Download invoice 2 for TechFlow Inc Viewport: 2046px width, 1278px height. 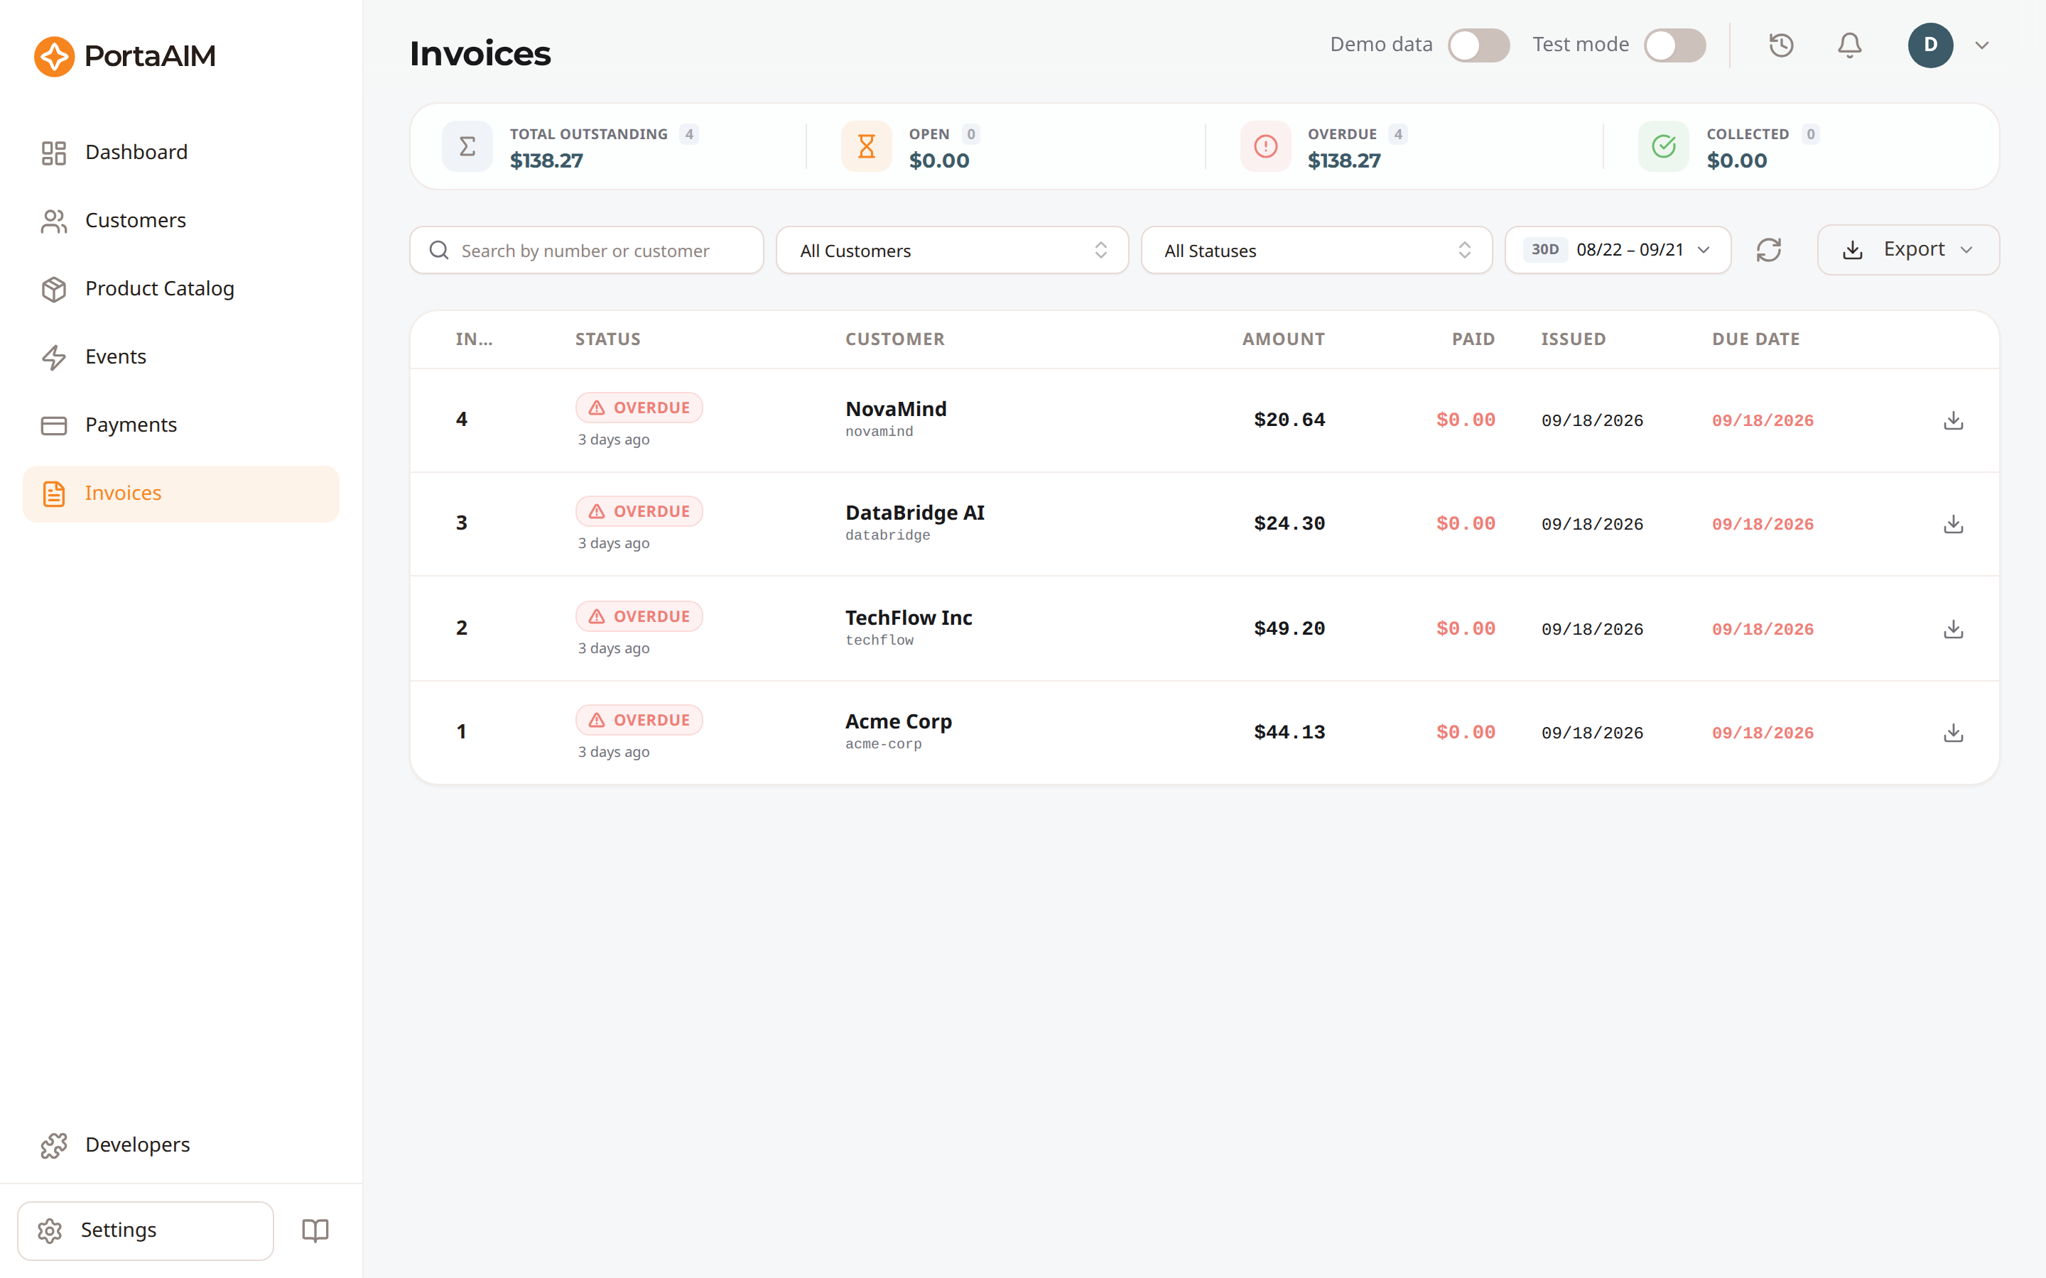1953,629
